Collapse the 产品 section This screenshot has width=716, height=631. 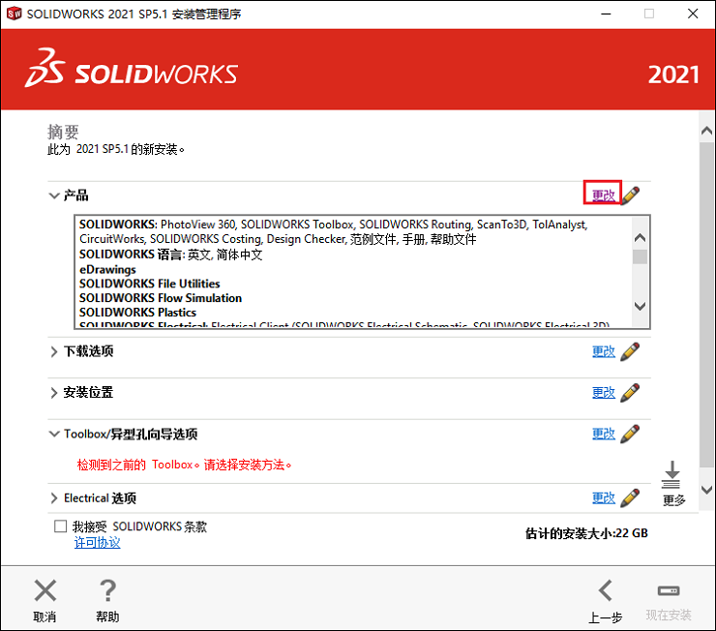pos(54,195)
